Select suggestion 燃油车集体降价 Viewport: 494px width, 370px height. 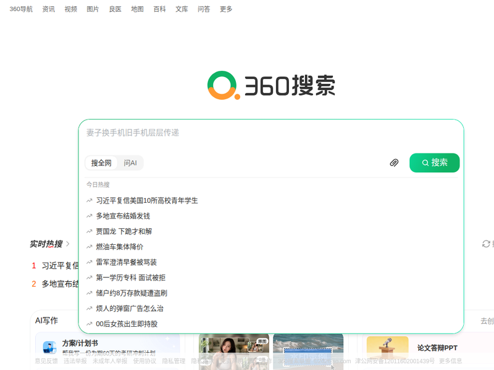(x=119, y=247)
